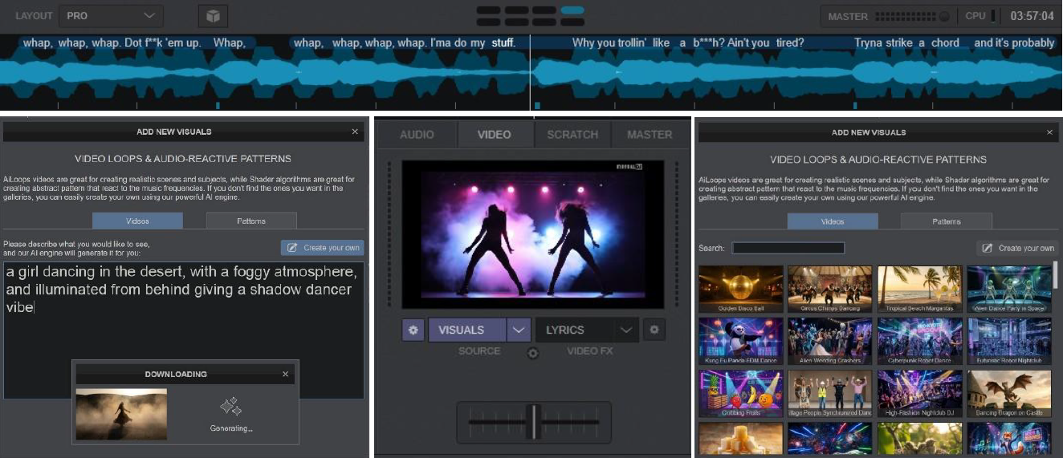Click the small gear between Source and Video FX
The width and height of the screenshot is (1063, 458).
coord(532,353)
